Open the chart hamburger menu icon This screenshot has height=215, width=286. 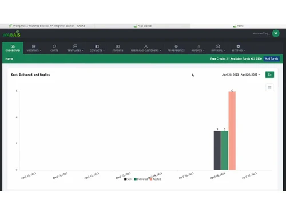[x=269, y=87]
